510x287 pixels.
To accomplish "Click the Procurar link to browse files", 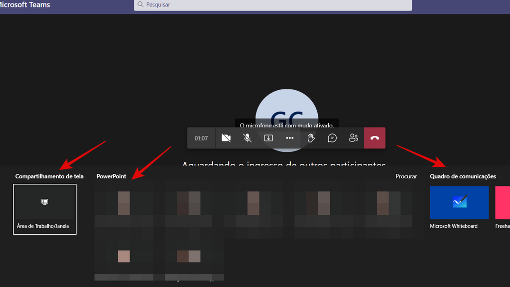I will [406, 176].
